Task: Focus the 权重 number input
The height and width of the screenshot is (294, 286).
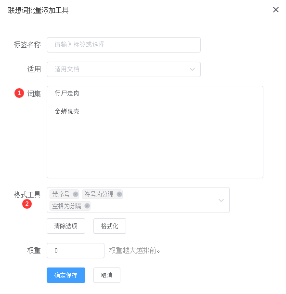Action: [76, 251]
